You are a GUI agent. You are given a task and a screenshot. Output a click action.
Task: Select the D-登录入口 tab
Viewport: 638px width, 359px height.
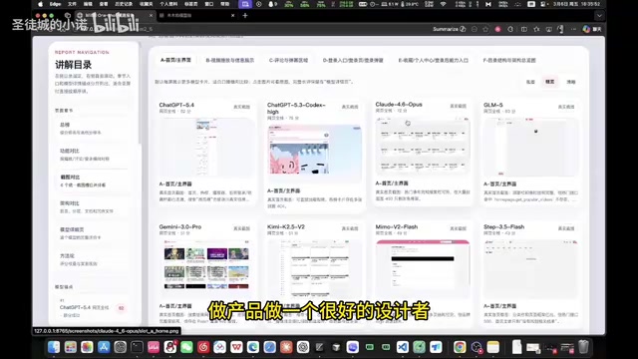[353, 60]
